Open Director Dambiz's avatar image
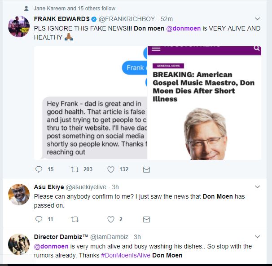The height and width of the screenshot is (266, 272). click(19, 244)
